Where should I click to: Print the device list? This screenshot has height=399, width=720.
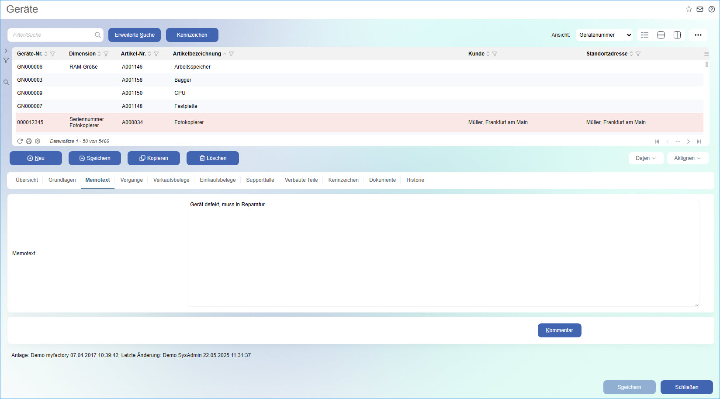click(29, 141)
